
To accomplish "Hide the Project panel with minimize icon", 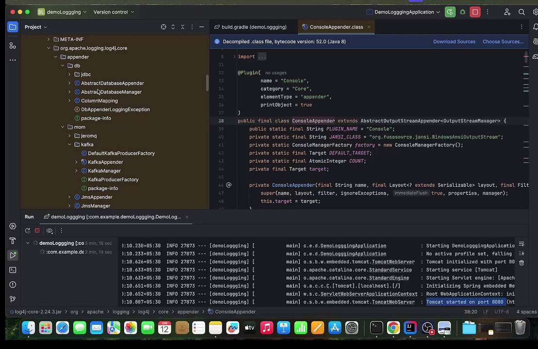I will [202, 27].
